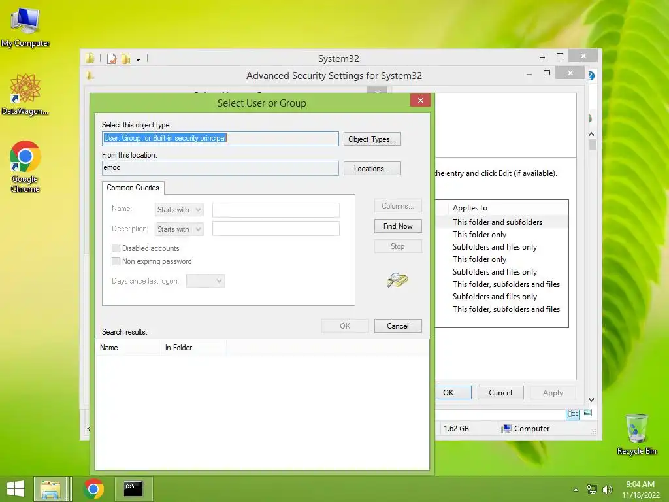
Task: Open the Days since last logon dropdown
Action: point(205,281)
